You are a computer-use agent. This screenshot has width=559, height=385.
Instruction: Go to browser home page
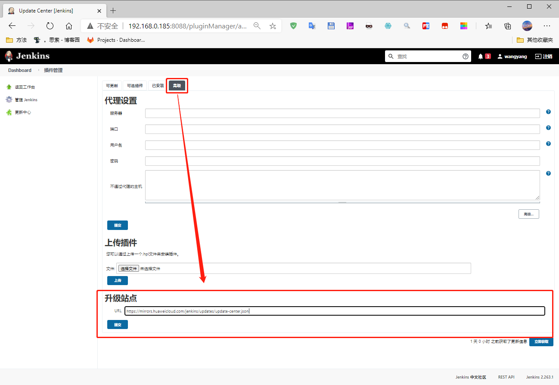click(x=69, y=26)
